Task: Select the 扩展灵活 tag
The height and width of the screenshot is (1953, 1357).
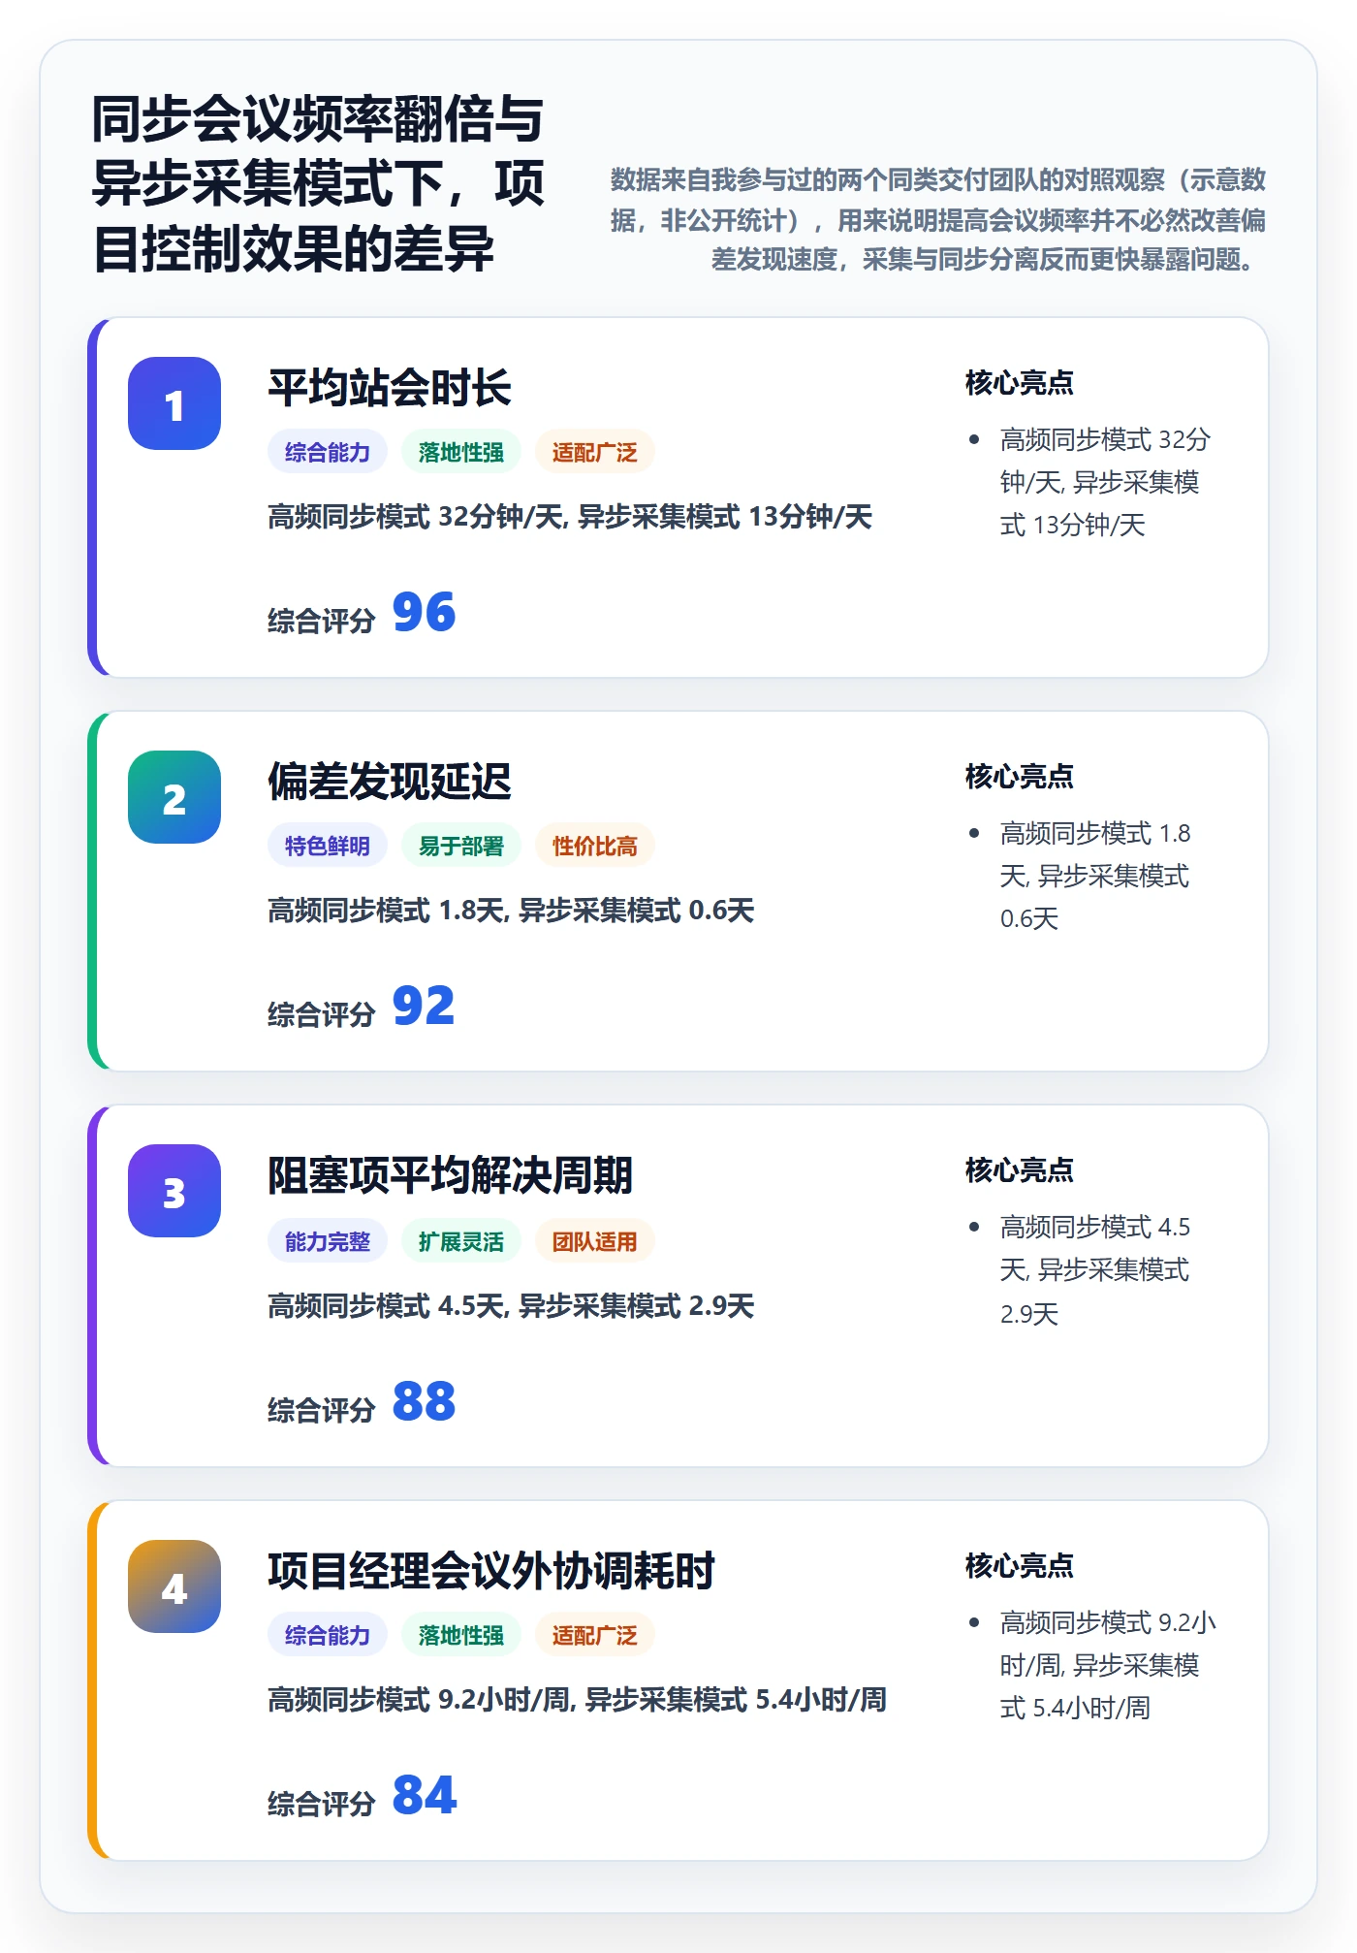Action: pos(461,1241)
